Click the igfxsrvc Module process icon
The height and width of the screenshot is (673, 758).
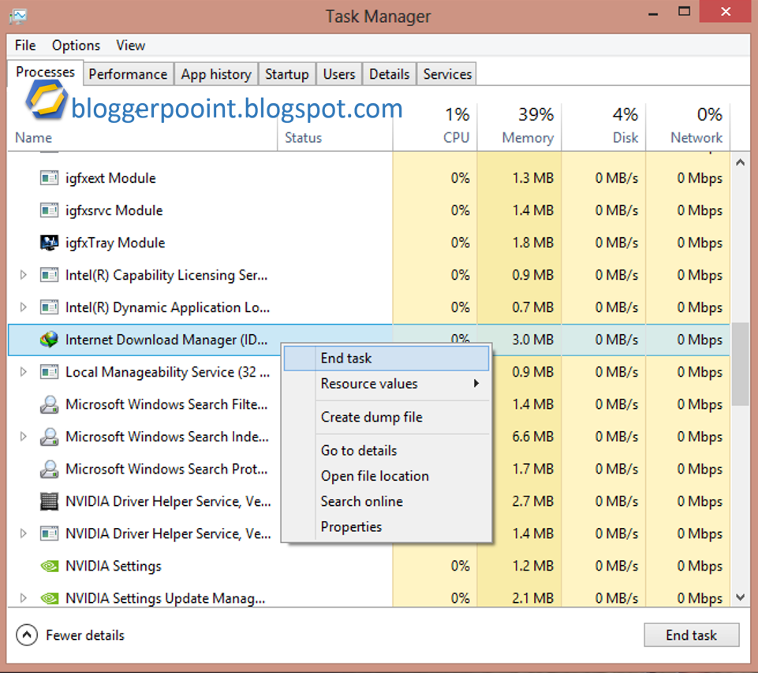click(49, 210)
